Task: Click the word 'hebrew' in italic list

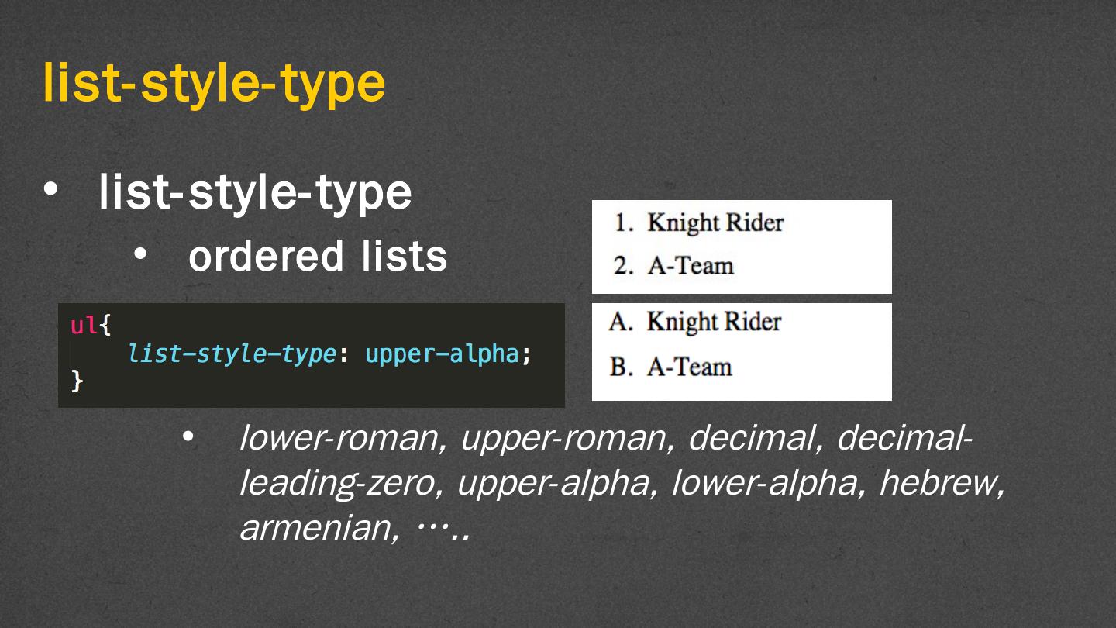Action: tap(942, 484)
